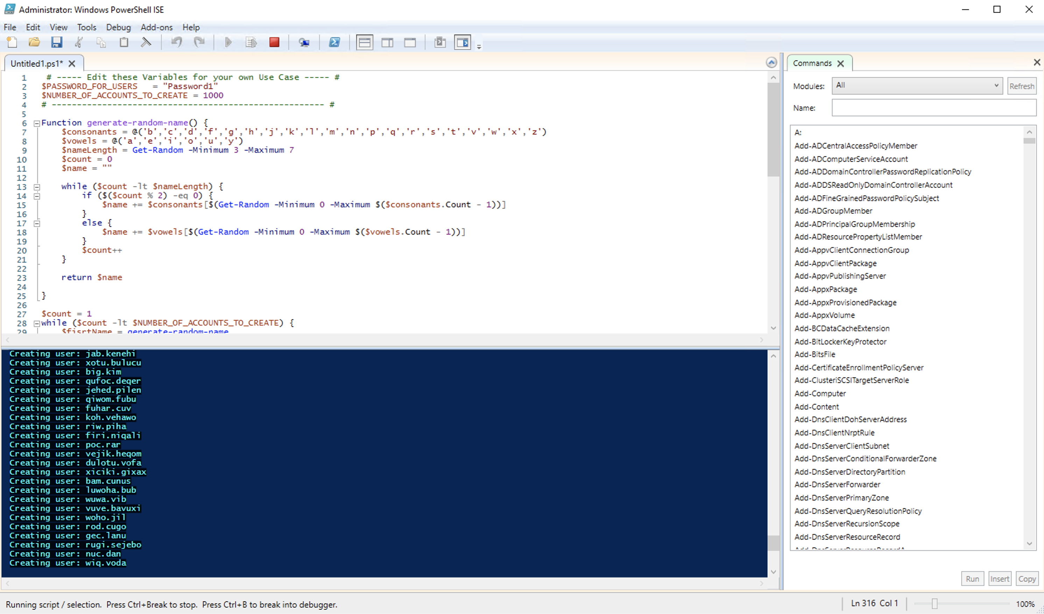
Task: Select Add-BitsFile in the commands list
Action: click(x=814, y=355)
